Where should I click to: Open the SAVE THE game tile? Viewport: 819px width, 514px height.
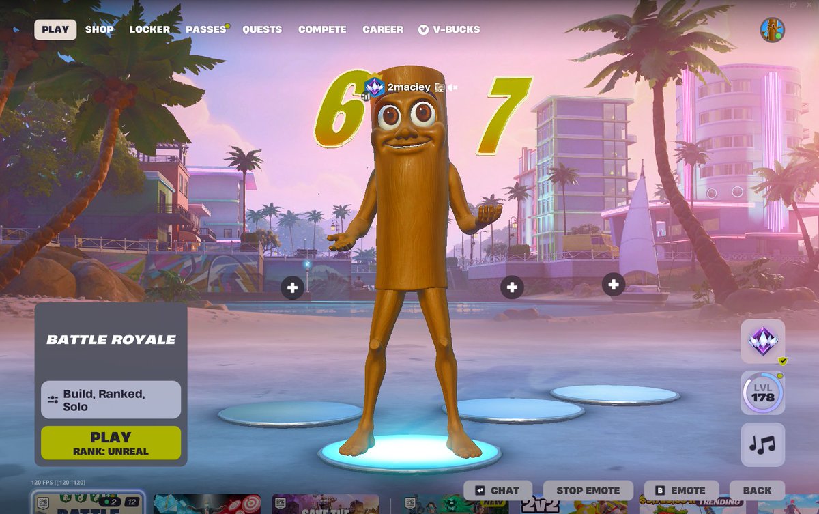tap(326, 504)
